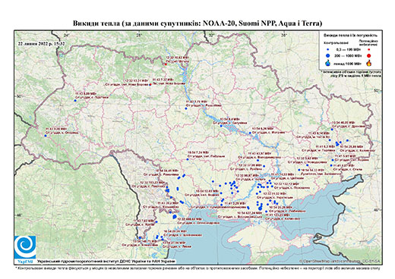Click the footnote text below the map
The height and width of the screenshot is (279, 395).
[x=197, y=268]
